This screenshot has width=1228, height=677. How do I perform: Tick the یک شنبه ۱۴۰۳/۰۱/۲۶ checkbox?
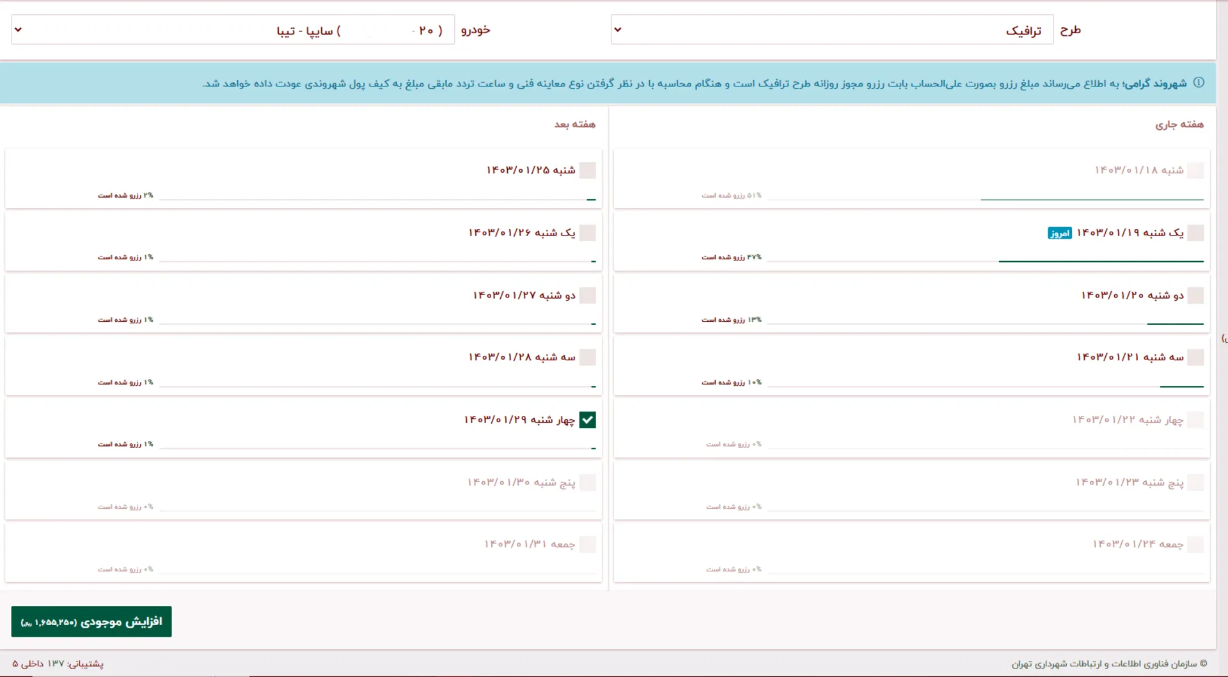point(587,233)
